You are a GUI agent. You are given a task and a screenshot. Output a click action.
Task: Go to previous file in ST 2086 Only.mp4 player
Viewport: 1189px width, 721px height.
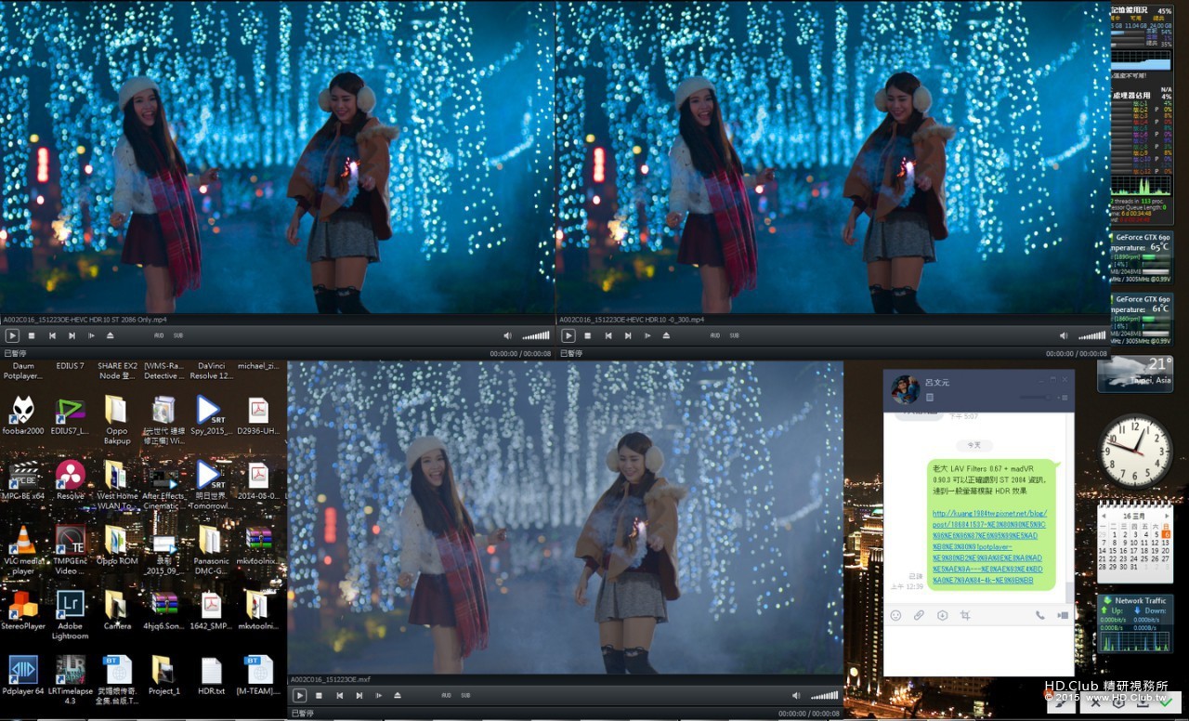52,335
